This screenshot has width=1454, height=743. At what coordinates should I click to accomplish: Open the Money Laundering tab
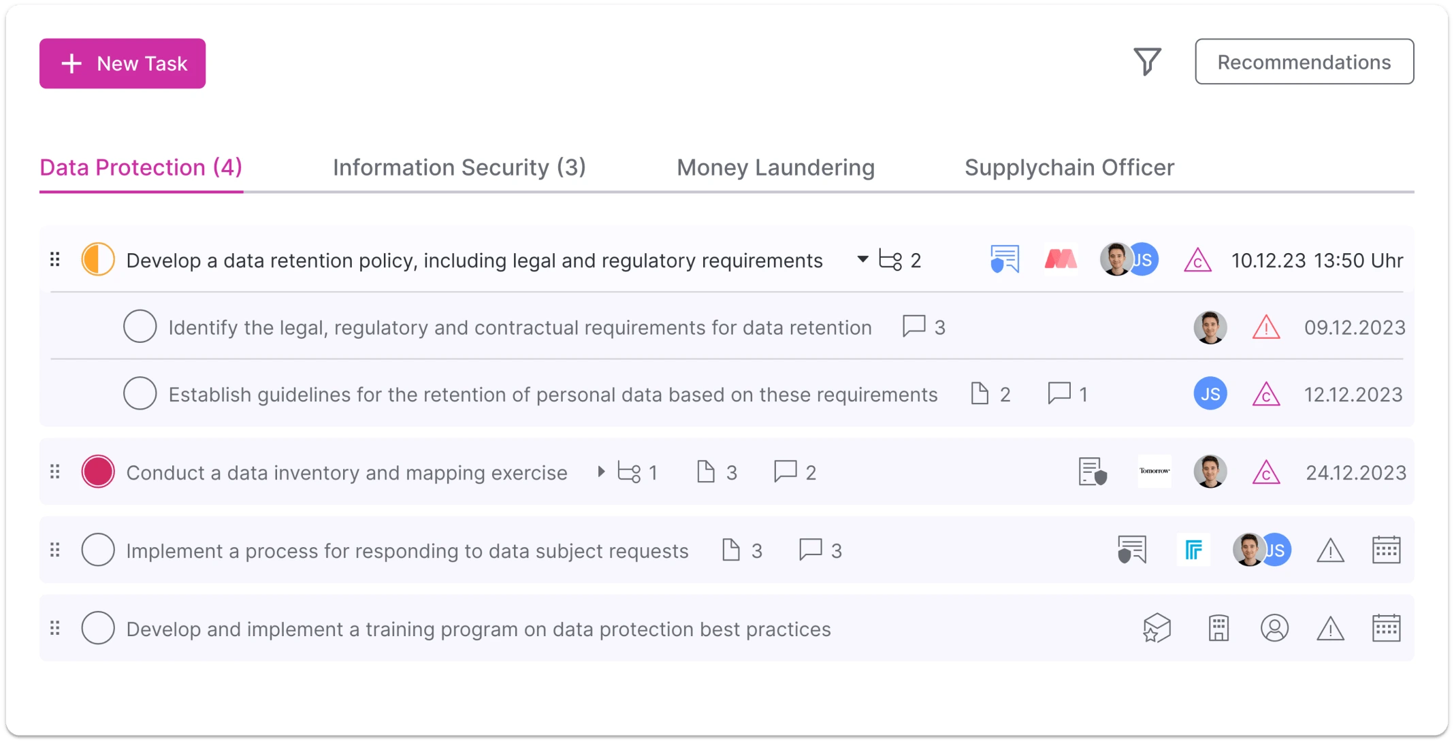tap(775, 167)
